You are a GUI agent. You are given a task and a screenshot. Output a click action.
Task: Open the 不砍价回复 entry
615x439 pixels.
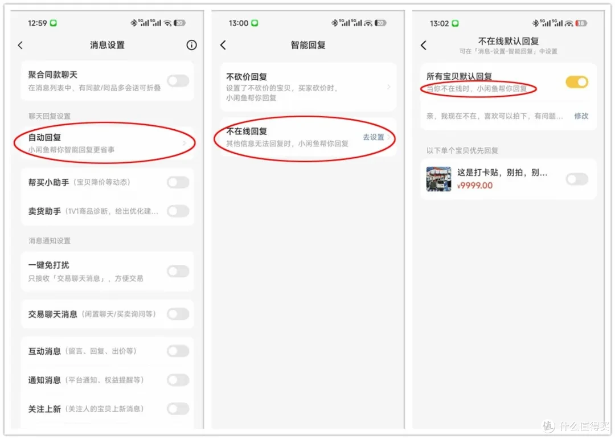point(308,87)
